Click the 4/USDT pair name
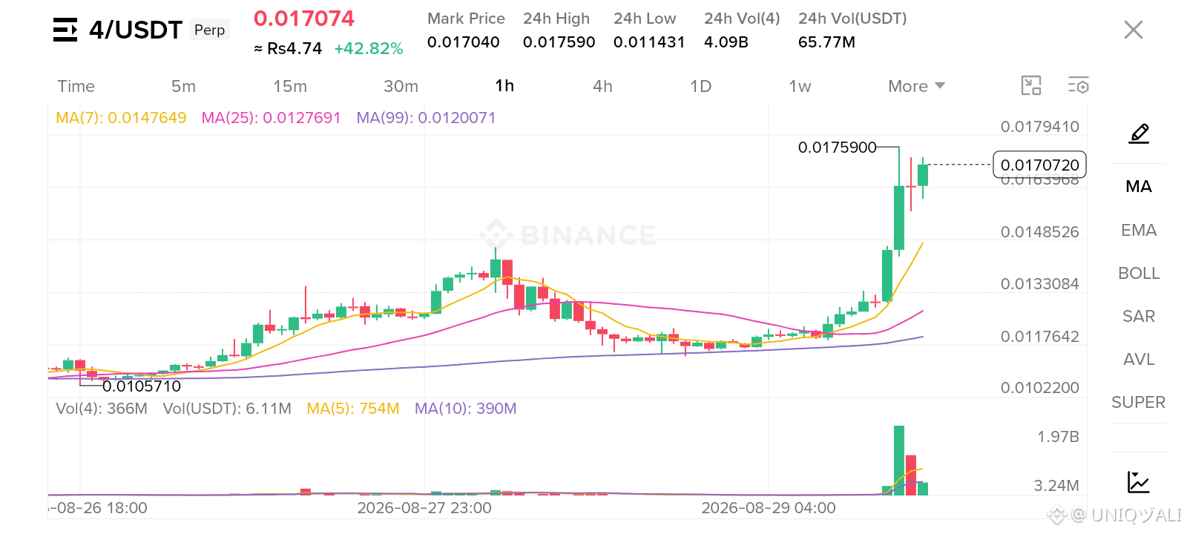Image resolution: width=1187 pixels, height=534 pixels. pyautogui.click(x=135, y=30)
